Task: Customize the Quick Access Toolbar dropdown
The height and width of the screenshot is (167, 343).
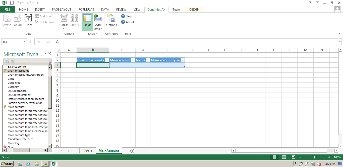Action: [38, 3]
